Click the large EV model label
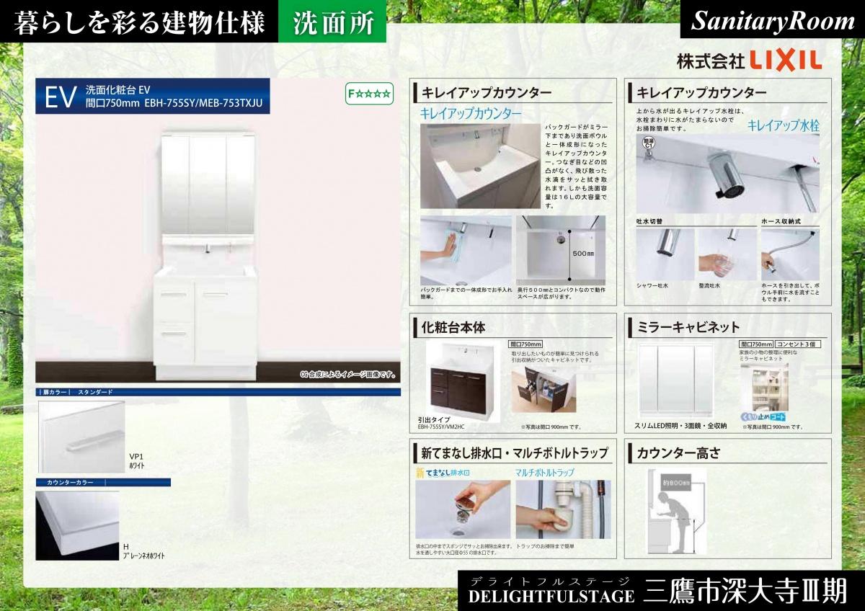The width and height of the screenshot is (865, 611). (x=61, y=97)
